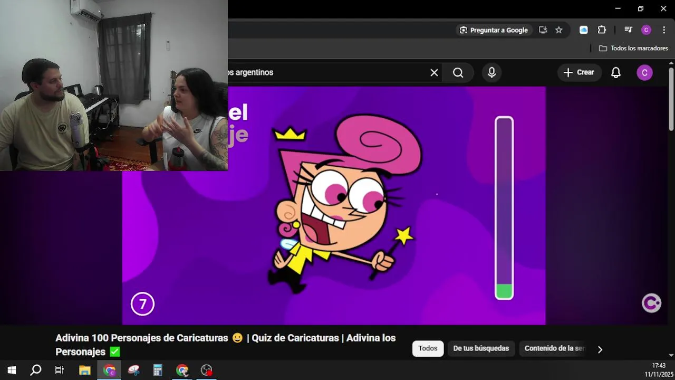
Task: Open the Windows Start menu
Action: [x=12, y=370]
